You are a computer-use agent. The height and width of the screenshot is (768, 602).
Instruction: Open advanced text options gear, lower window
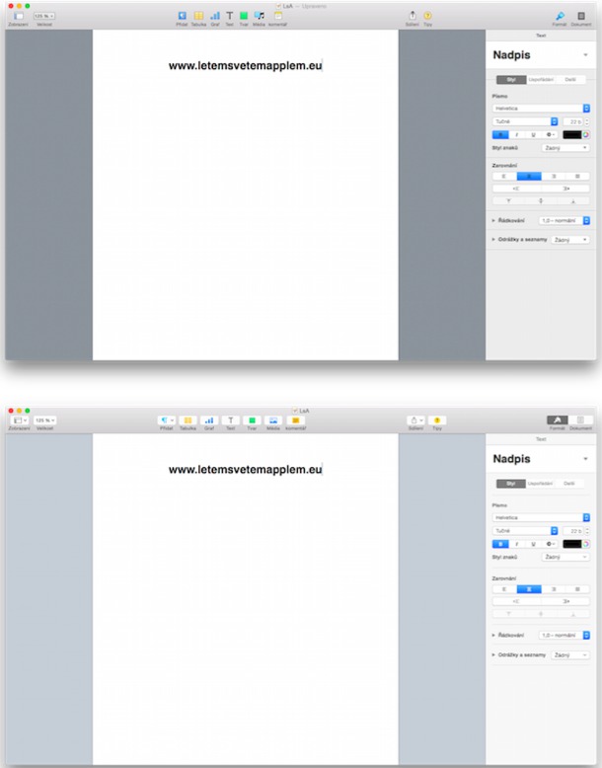point(550,544)
